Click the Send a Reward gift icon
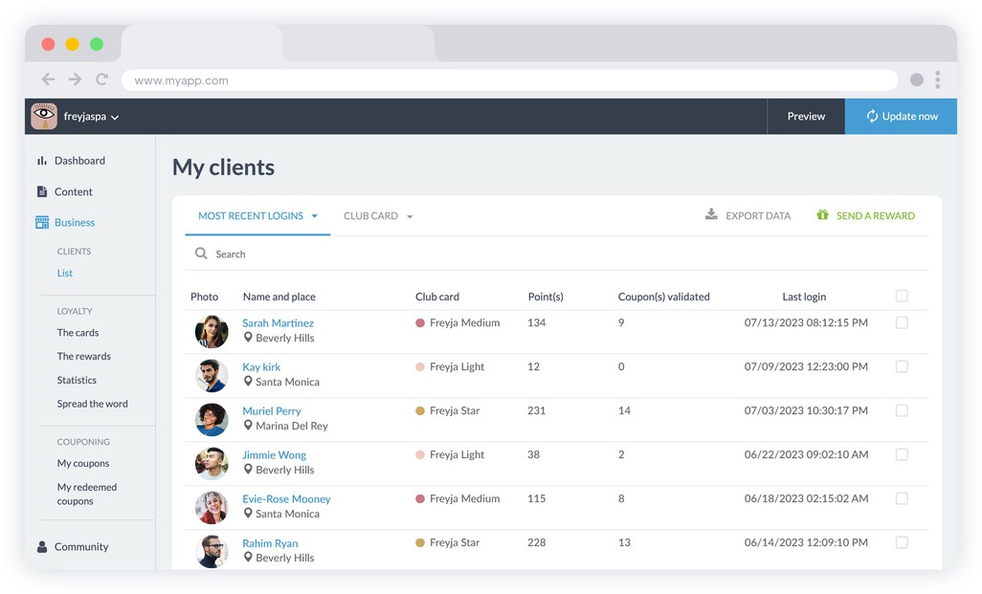 tap(822, 215)
